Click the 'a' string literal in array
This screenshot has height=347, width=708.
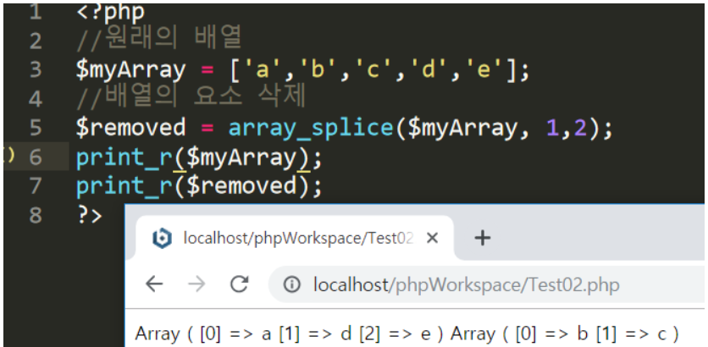263,70
